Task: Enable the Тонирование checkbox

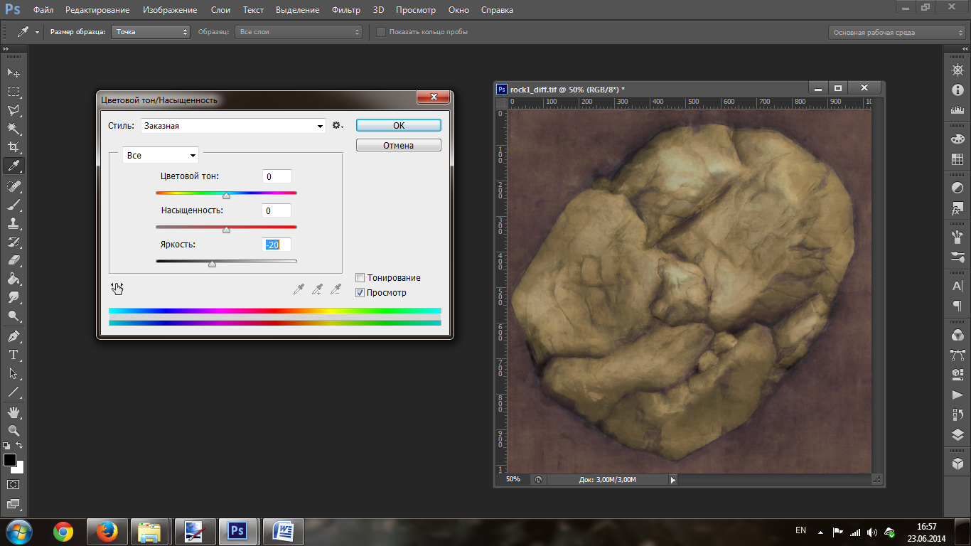Action: point(360,278)
